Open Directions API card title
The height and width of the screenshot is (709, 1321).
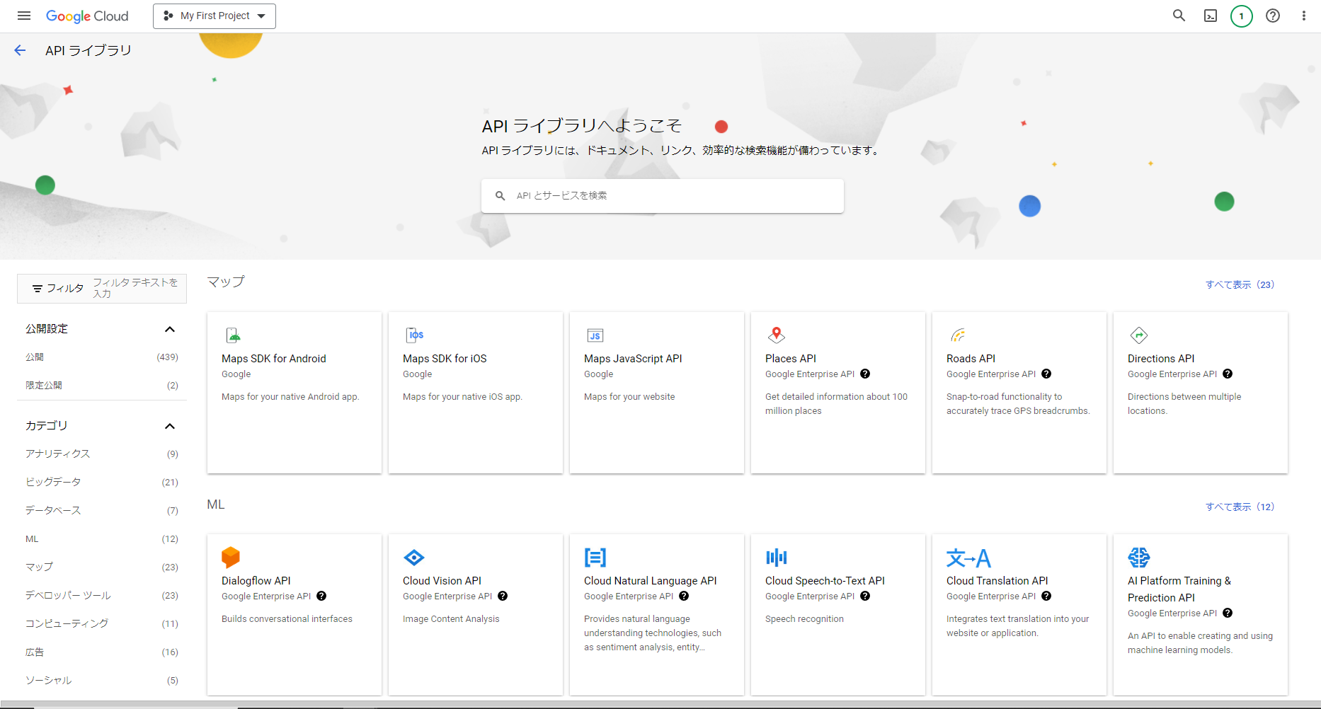(x=1161, y=359)
